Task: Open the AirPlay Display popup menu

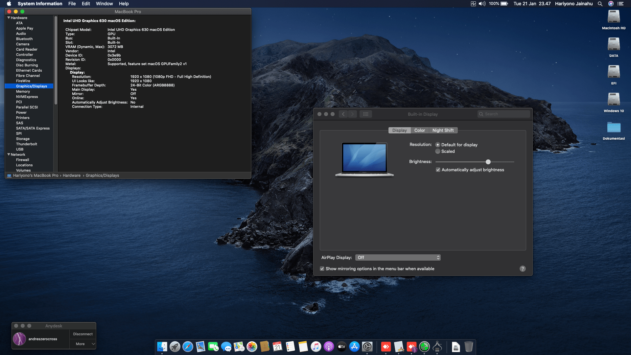Action: coord(398,257)
